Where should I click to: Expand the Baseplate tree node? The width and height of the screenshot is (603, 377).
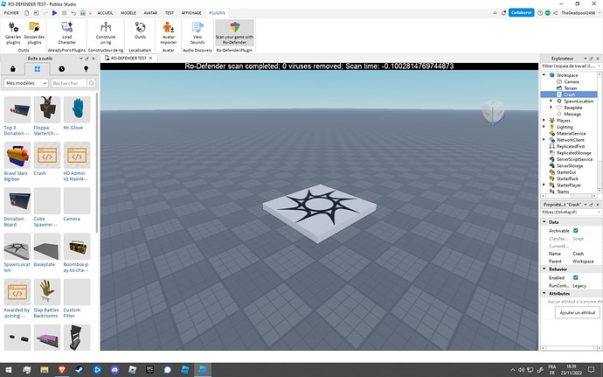click(551, 108)
